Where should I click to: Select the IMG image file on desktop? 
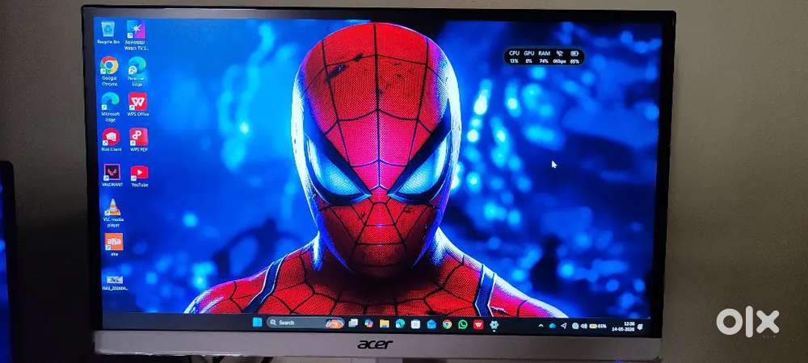pos(115,282)
